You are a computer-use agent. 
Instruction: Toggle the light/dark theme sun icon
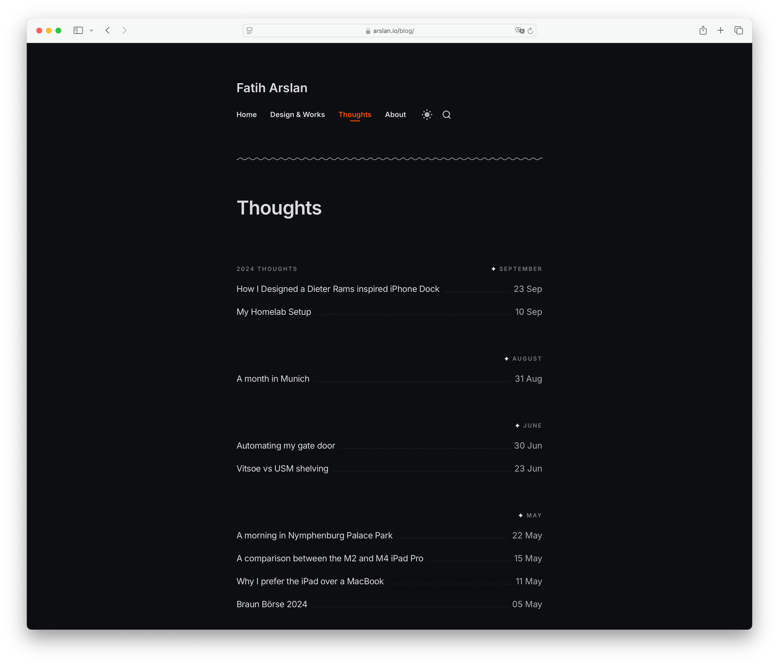(x=427, y=114)
